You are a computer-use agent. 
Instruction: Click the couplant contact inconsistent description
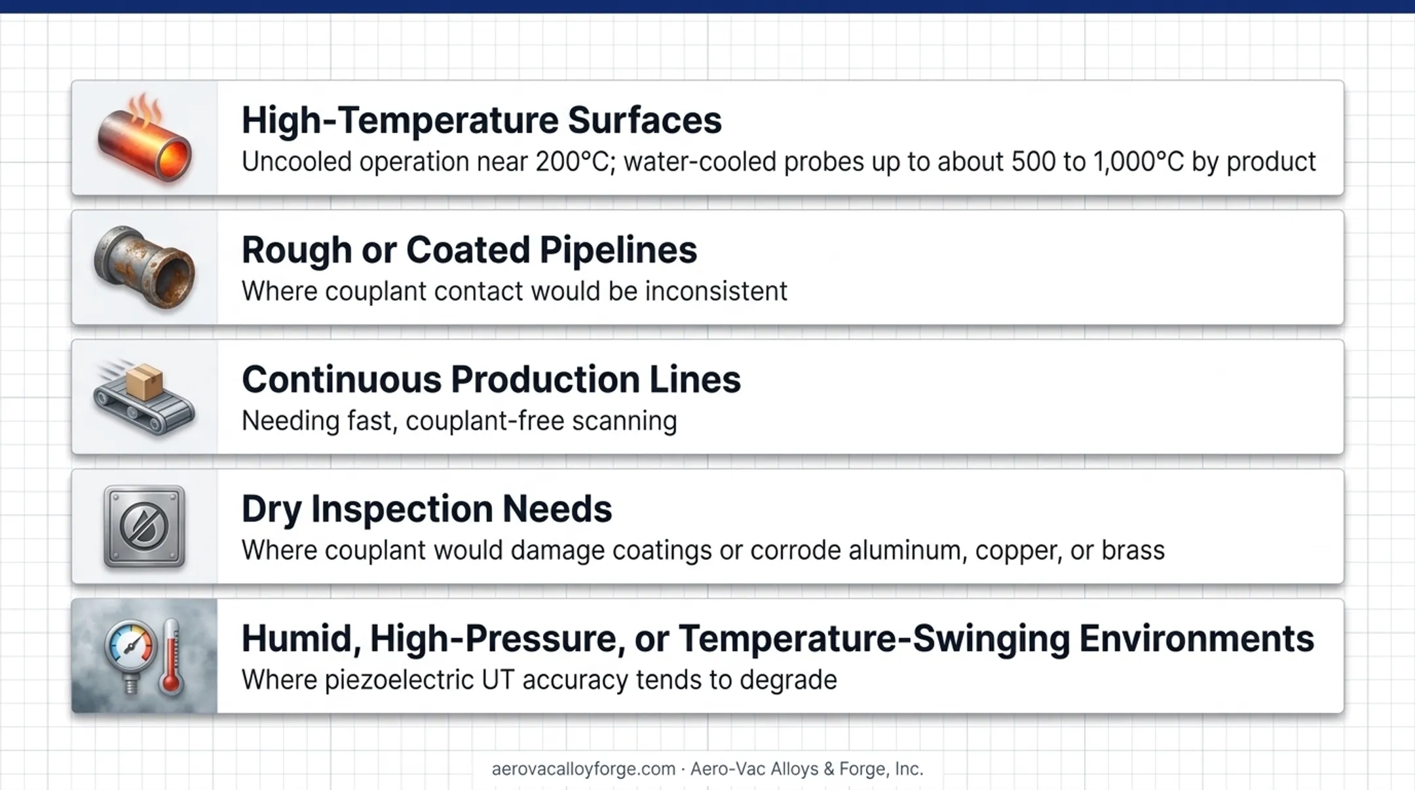[x=514, y=292]
